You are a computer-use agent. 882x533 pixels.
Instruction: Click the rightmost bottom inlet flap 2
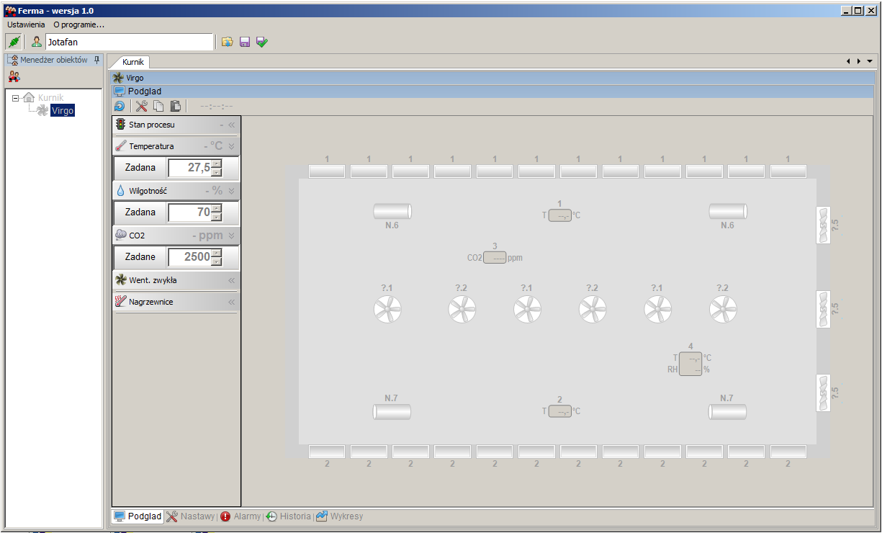coord(788,452)
